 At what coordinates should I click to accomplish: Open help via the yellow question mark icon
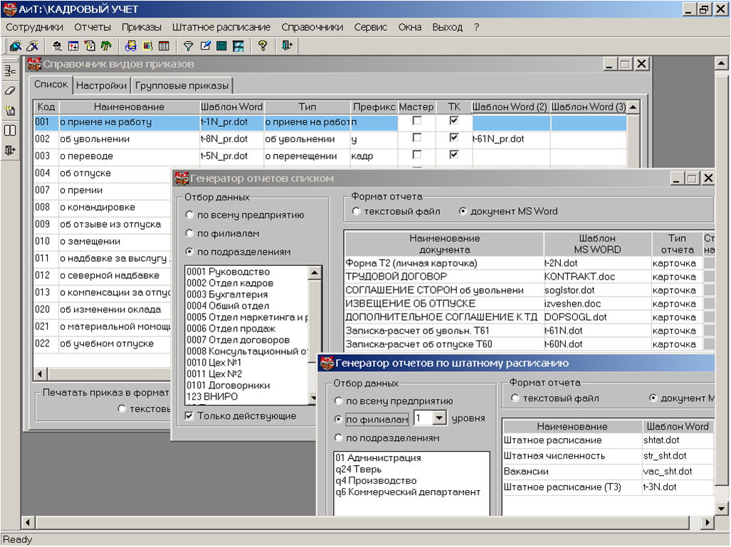[x=263, y=46]
